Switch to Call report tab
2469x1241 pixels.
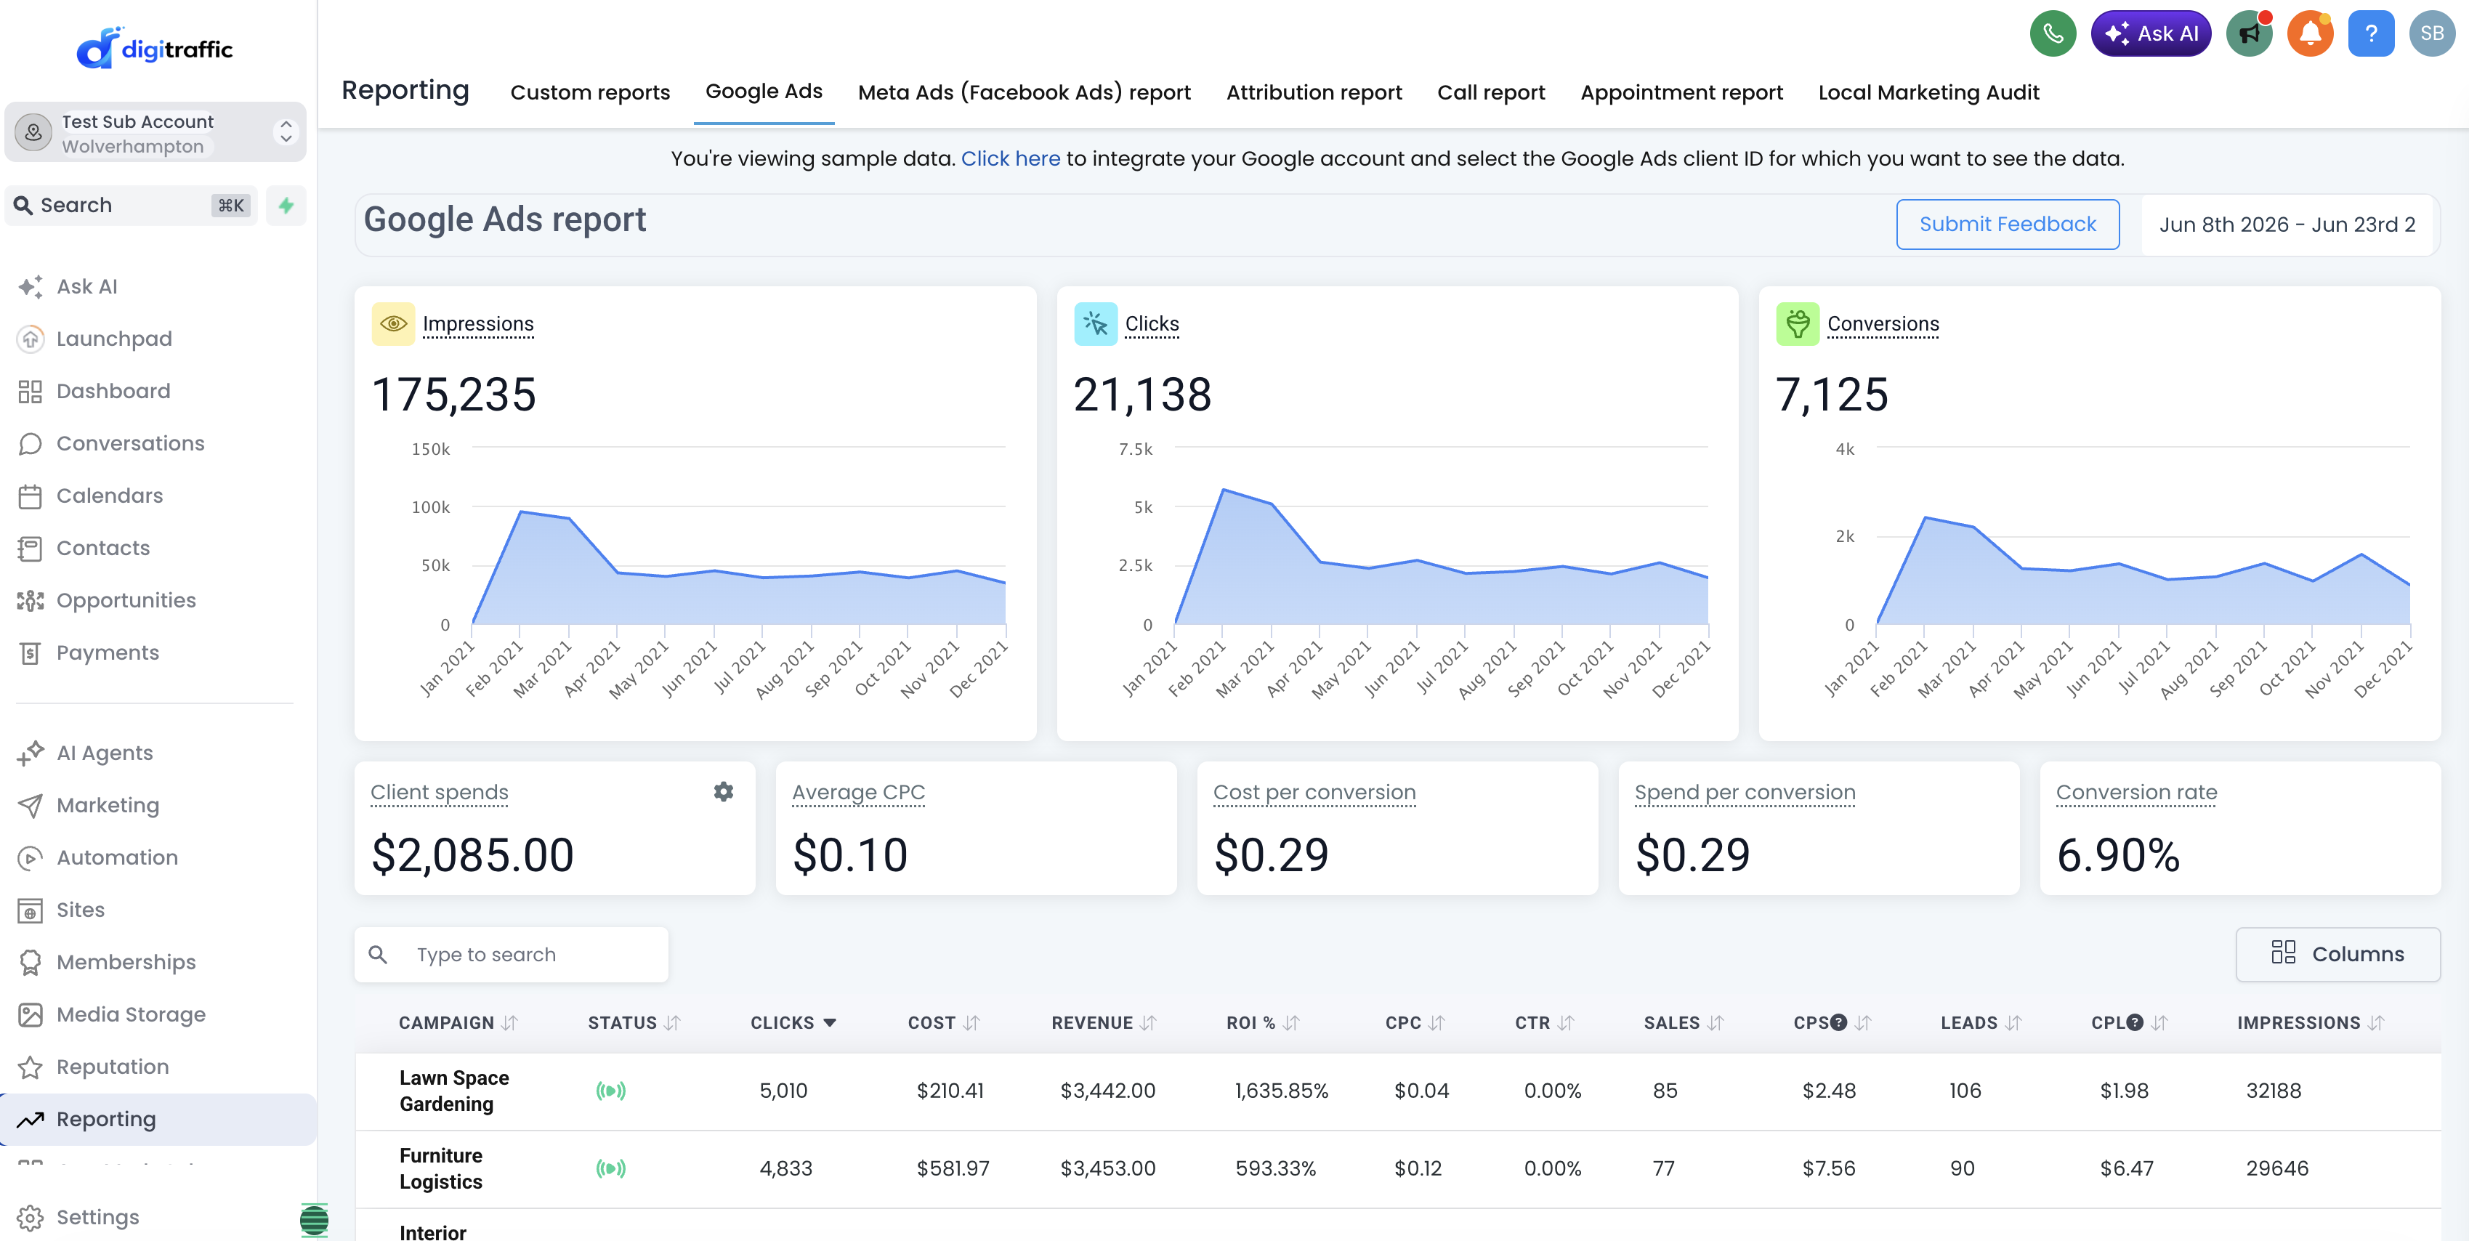(x=1490, y=92)
